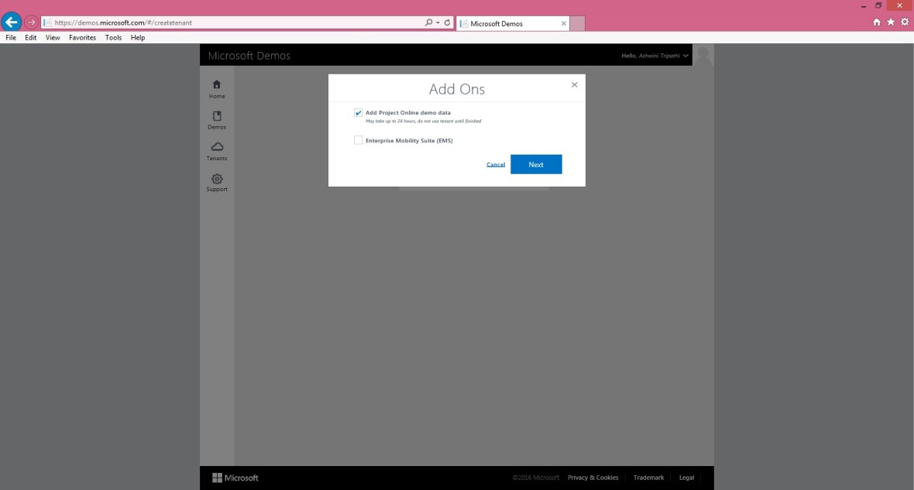Refresh the page with reload icon
This screenshot has height=490, width=914.
pos(448,23)
